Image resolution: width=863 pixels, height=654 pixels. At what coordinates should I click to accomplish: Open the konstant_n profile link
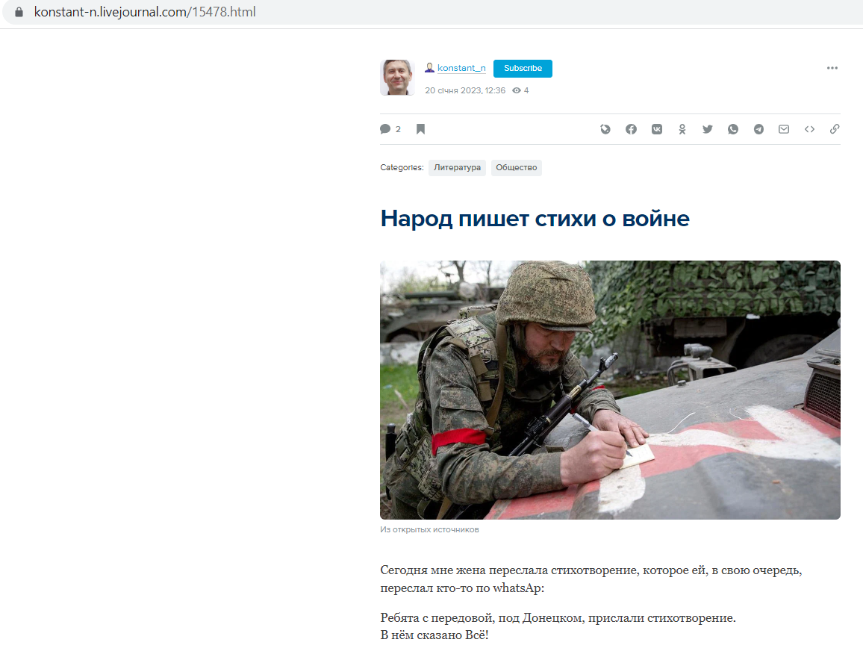click(461, 68)
